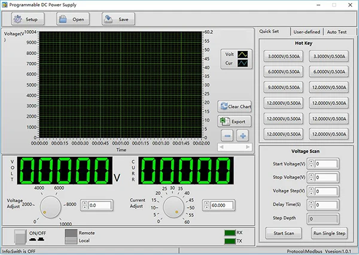Select the 3.3000V/0.500A hot key

click(x=329, y=56)
